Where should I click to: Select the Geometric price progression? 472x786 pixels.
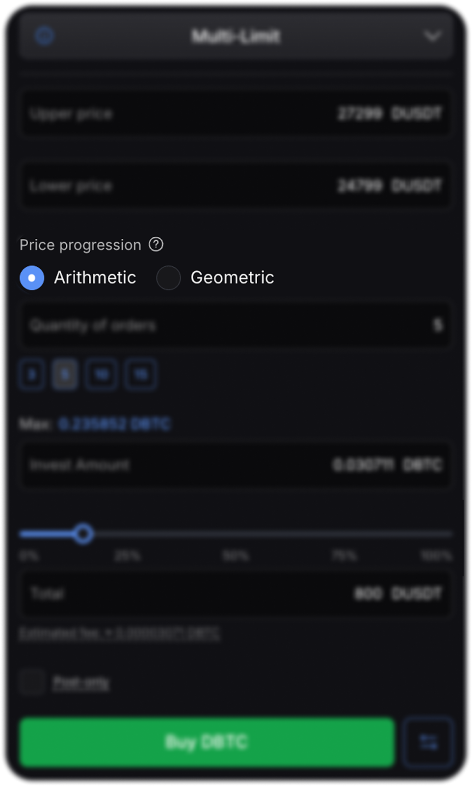coord(168,278)
